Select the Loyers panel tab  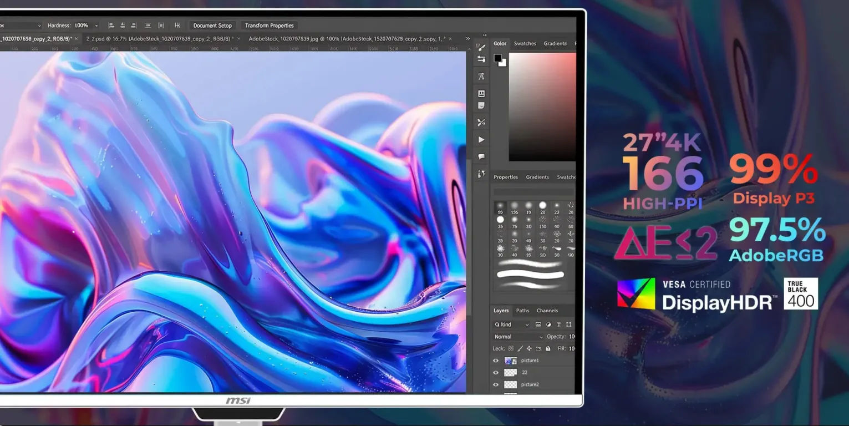[501, 311]
